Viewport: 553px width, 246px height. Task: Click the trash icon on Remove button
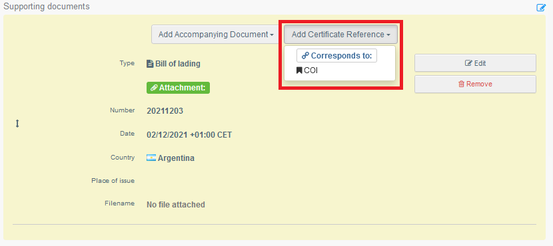[461, 84]
